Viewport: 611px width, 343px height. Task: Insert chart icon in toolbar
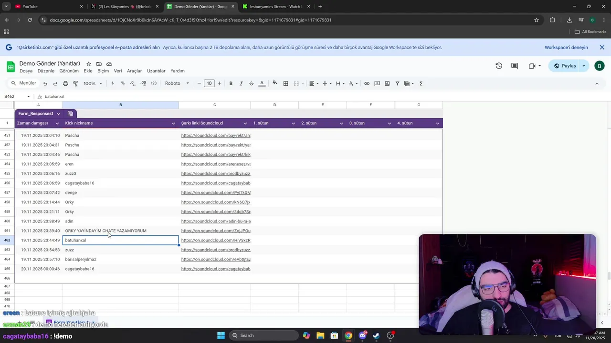point(387,83)
